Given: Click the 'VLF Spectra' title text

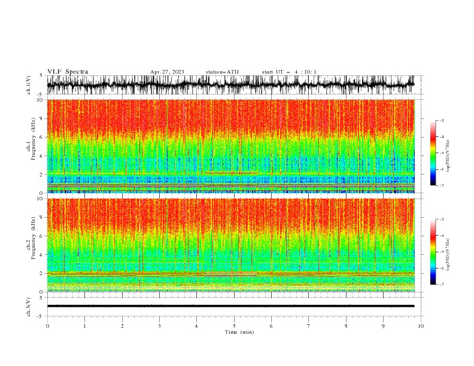Looking at the screenshot, I should pyautogui.click(x=68, y=72).
